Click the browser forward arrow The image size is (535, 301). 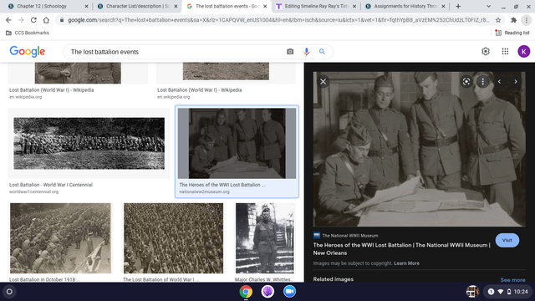(x=21, y=20)
